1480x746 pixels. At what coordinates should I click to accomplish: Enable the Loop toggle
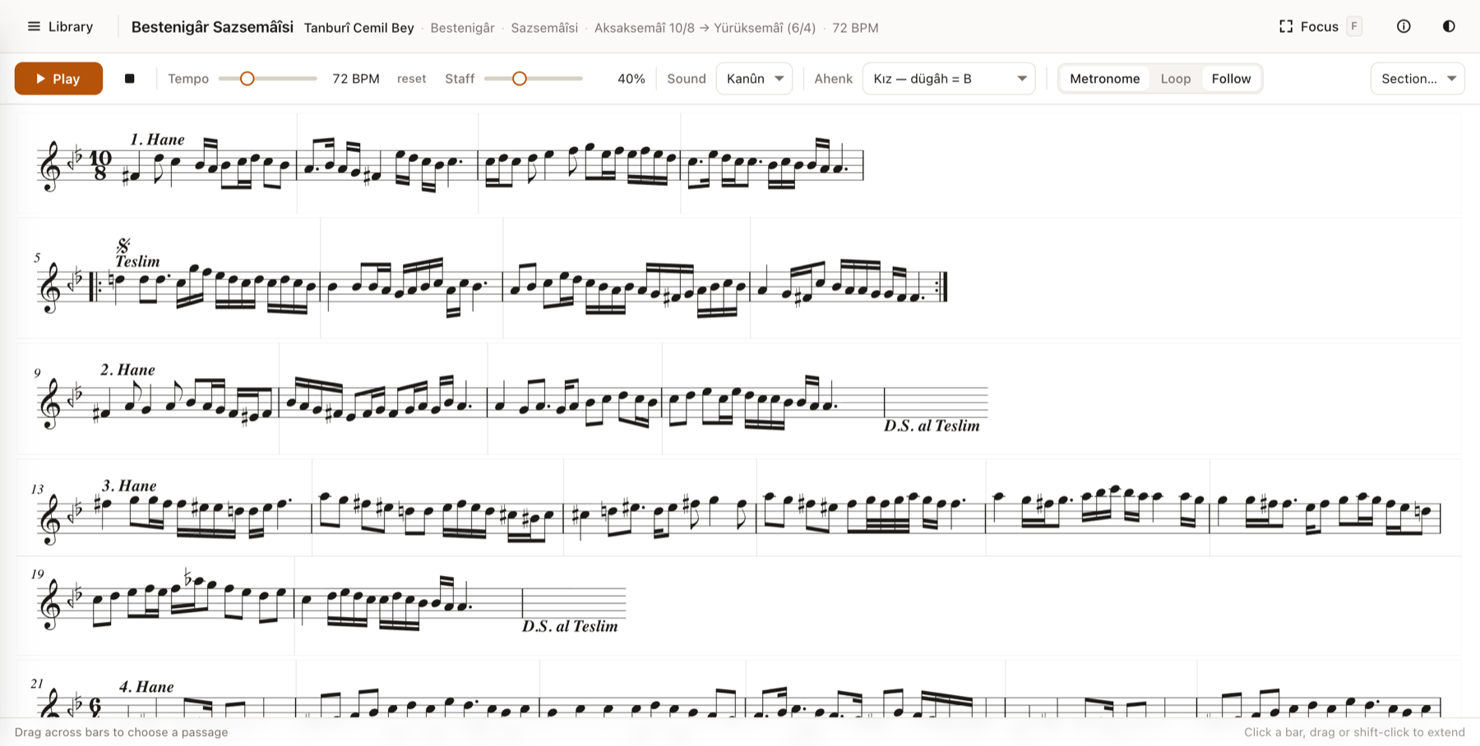[1175, 79]
